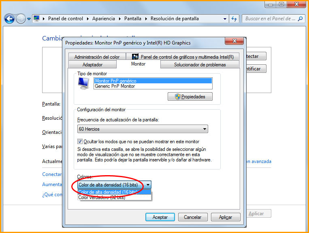Viewport: 309px width, 233px height.
Task: Click 'Aplicar' in properties dialog
Action: coord(226,217)
